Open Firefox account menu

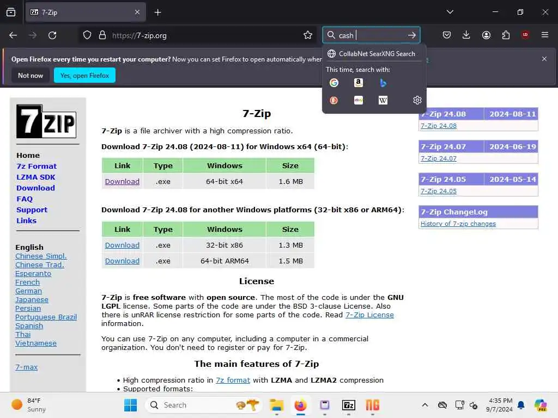coord(486,35)
